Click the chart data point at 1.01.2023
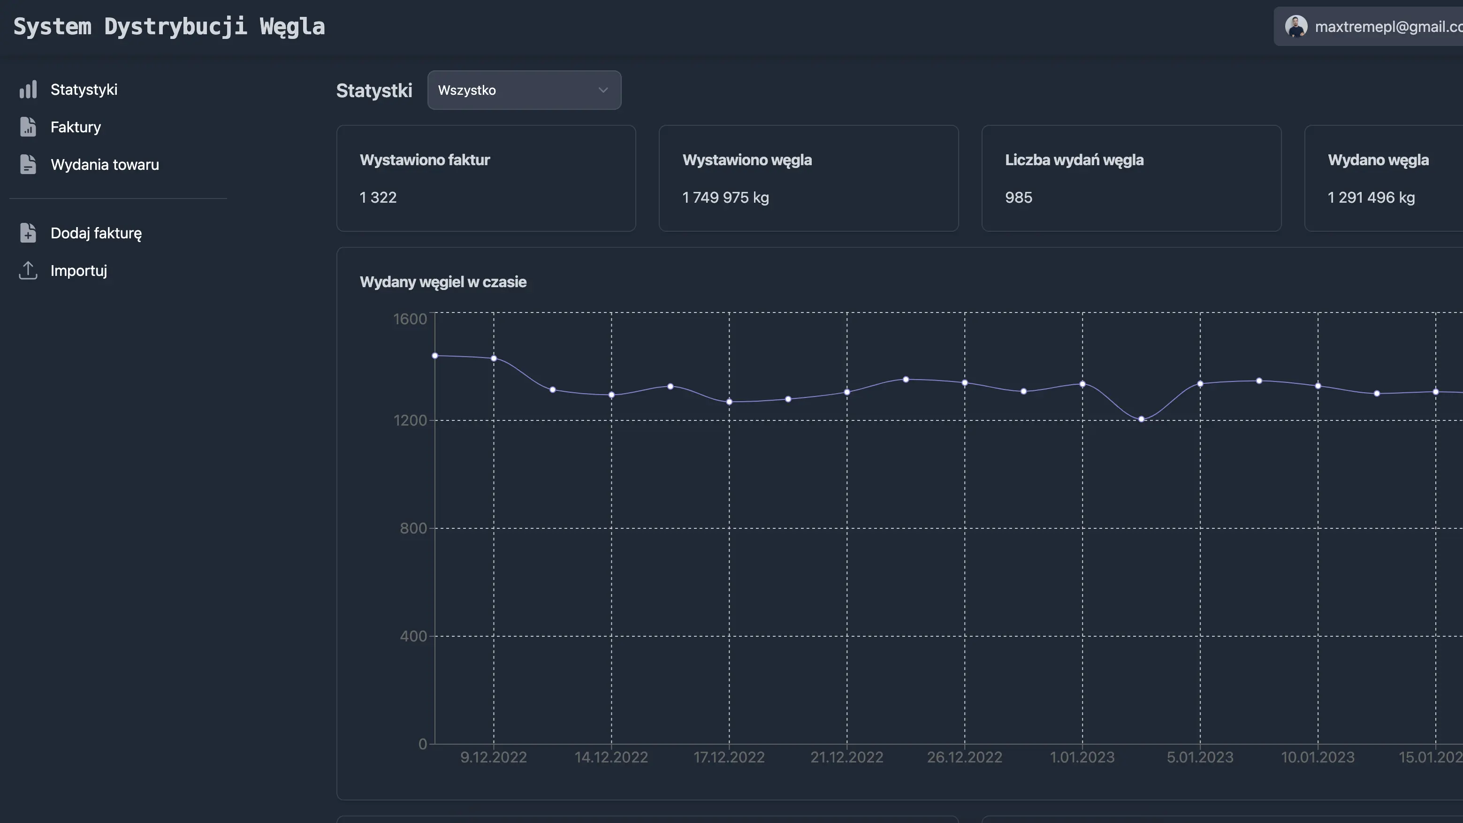This screenshot has height=823, width=1463. [1082, 384]
